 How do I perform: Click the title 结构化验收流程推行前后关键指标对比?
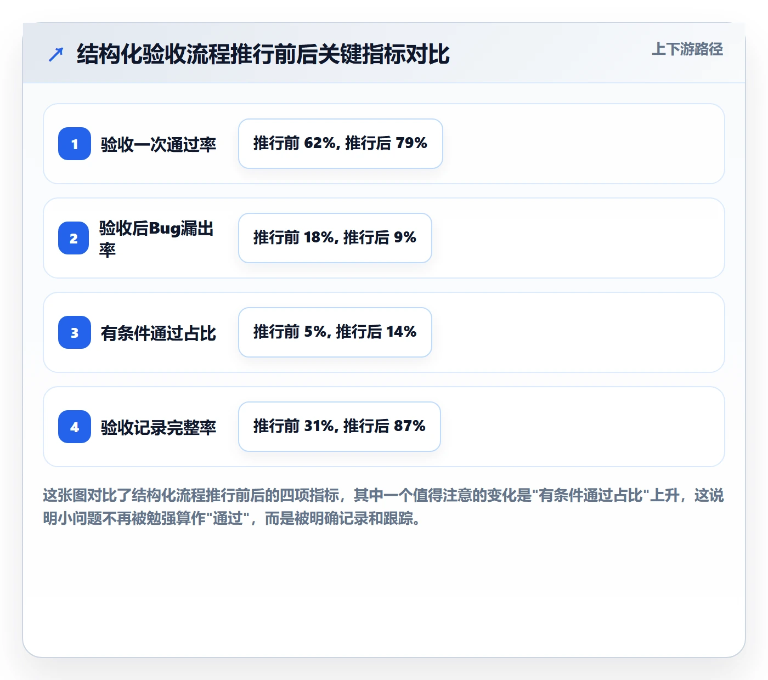pyautogui.click(x=263, y=54)
